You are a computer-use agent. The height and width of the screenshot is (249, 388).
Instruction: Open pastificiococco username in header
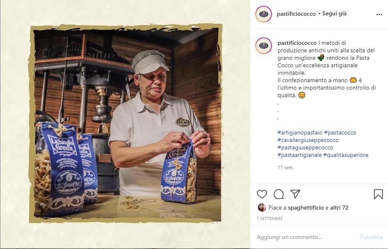coord(296,14)
